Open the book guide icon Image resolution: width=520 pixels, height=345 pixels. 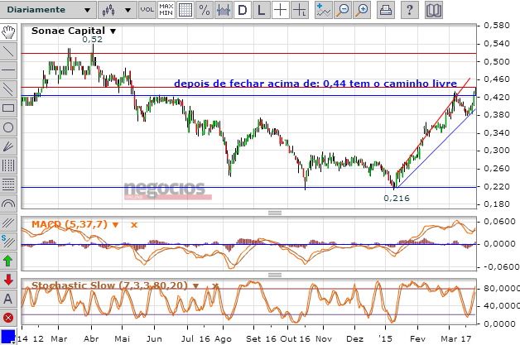click(x=433, y=10)
